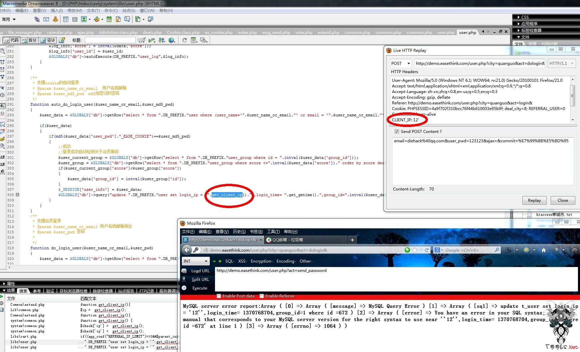580x352 pixels.
Task: Open the Encoding menu in HackBar
Action: click(286, 261)
